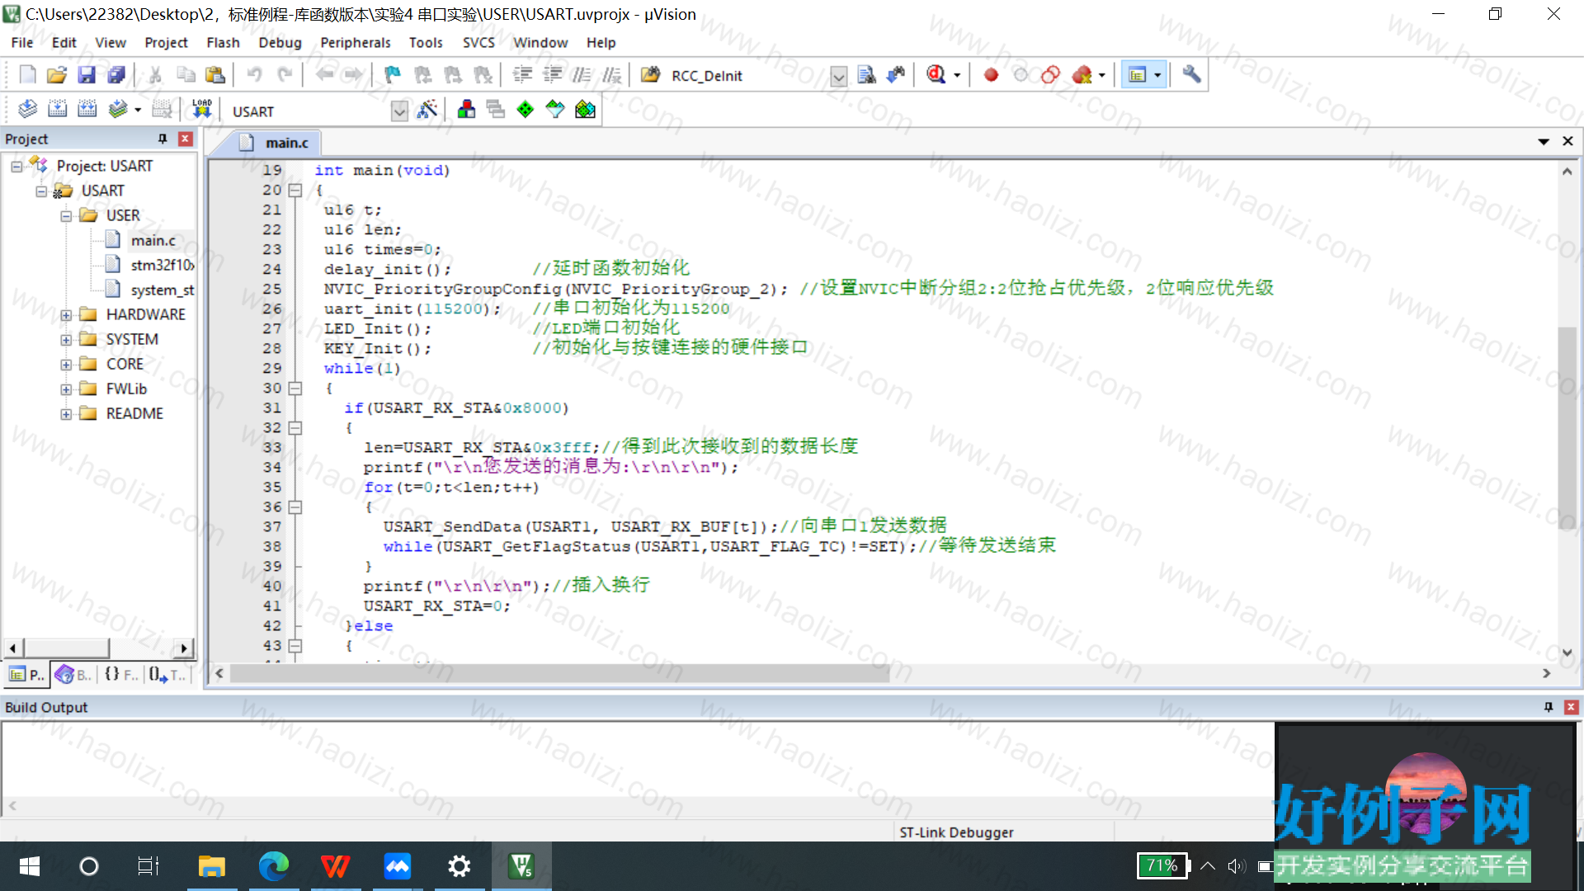The image size is (1584, 891).
Task: Open a file with the Open folder icon
Action: [x=57, y=75]
